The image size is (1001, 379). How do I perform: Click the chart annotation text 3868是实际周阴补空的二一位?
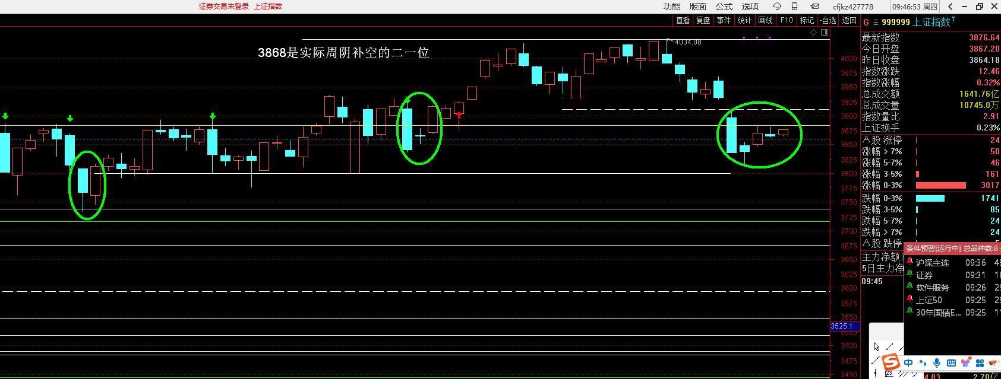(x=343, y=52)
